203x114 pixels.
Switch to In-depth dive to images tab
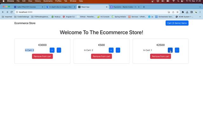(61, 7)
